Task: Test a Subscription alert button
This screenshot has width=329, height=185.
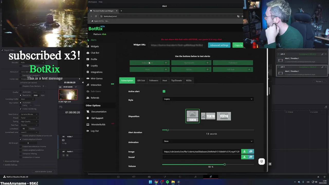Action: point(150,63)
